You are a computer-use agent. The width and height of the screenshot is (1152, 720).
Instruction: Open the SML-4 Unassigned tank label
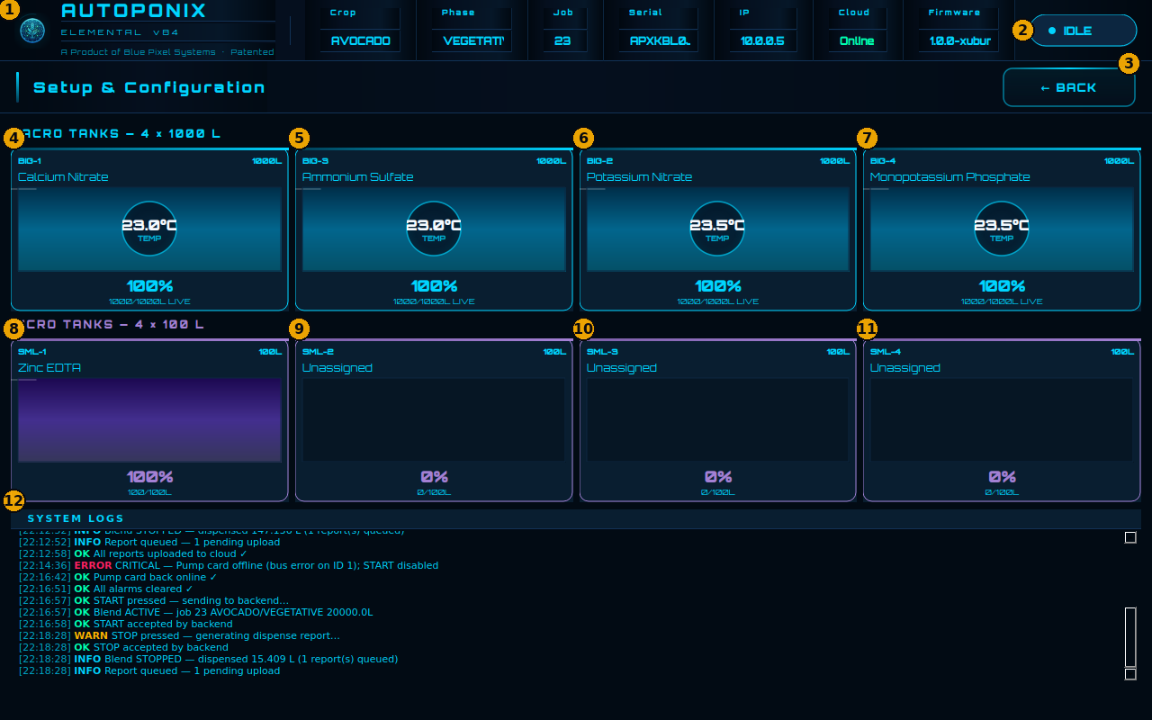(x=905, y=368)
